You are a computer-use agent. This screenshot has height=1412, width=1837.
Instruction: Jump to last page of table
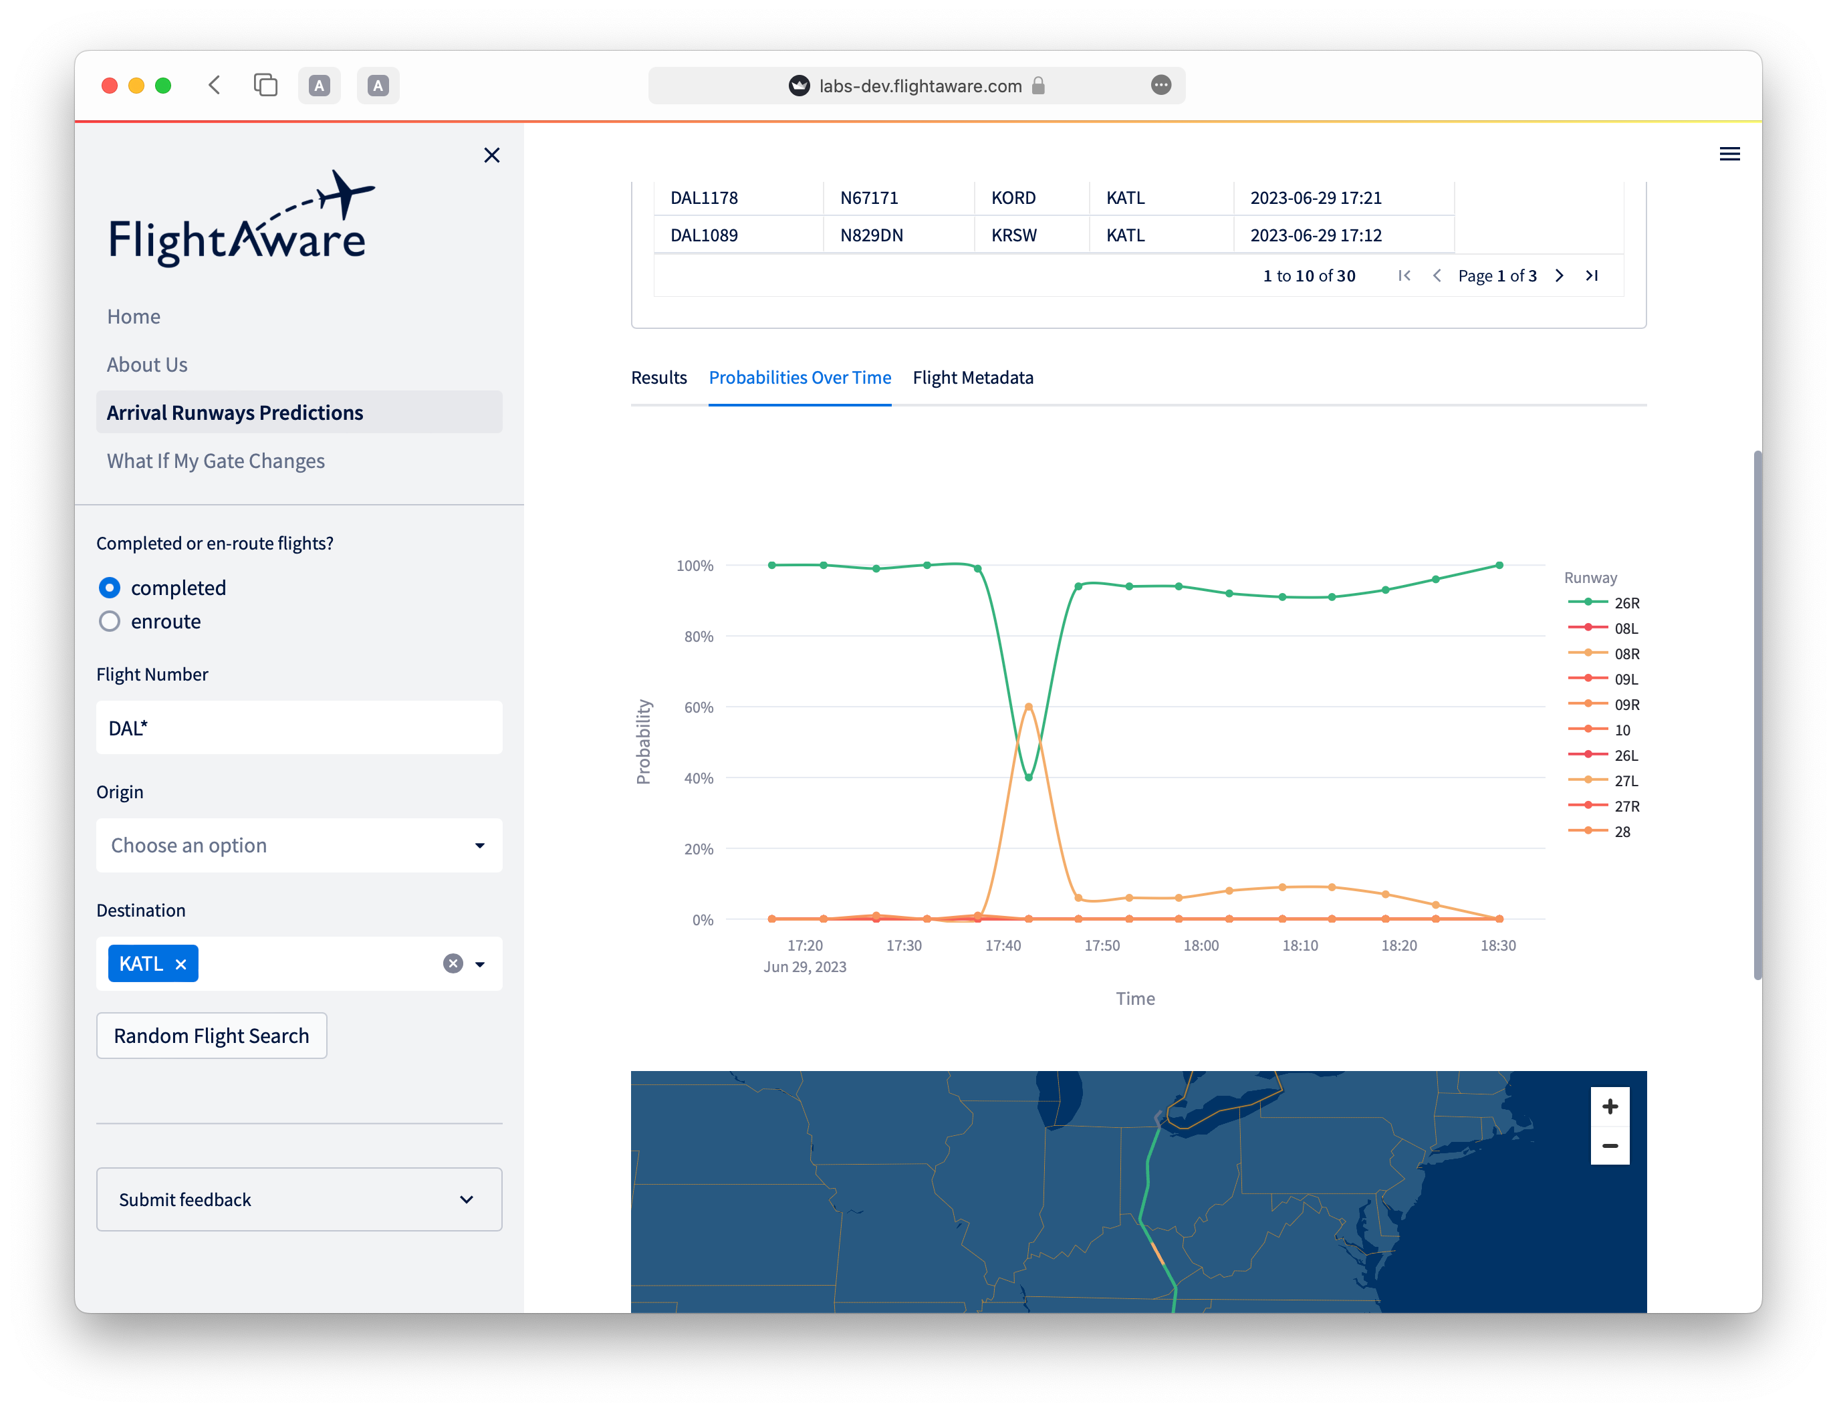(1592, 275)
